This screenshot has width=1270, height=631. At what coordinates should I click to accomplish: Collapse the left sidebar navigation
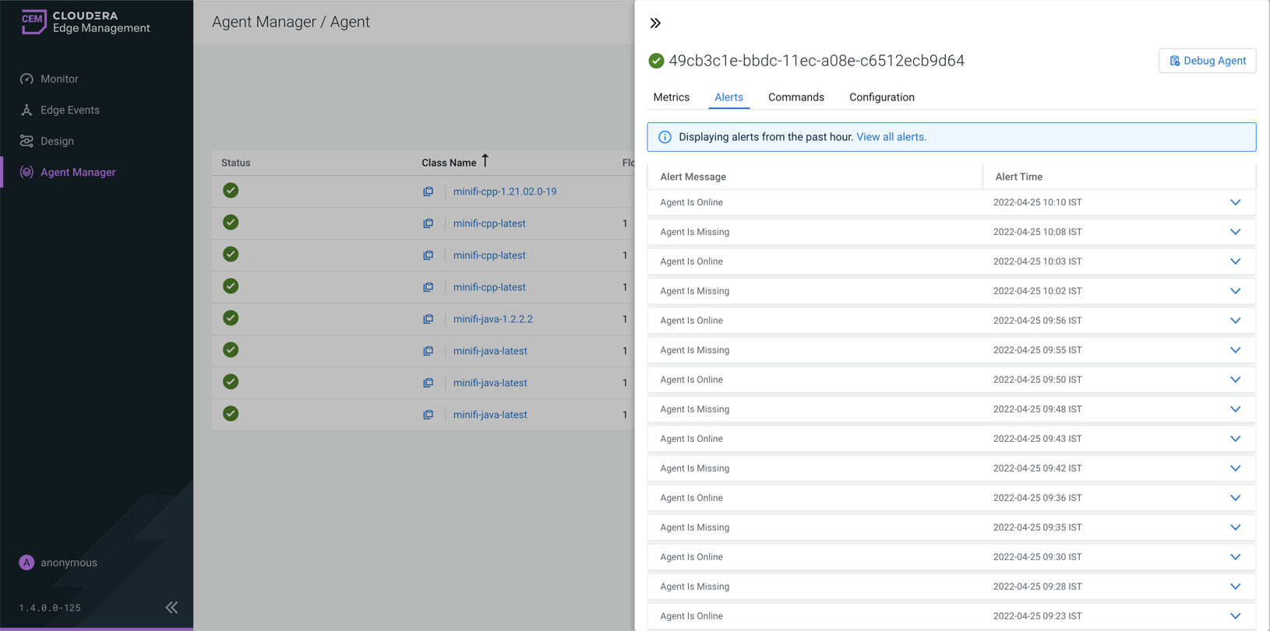[171, 608]
